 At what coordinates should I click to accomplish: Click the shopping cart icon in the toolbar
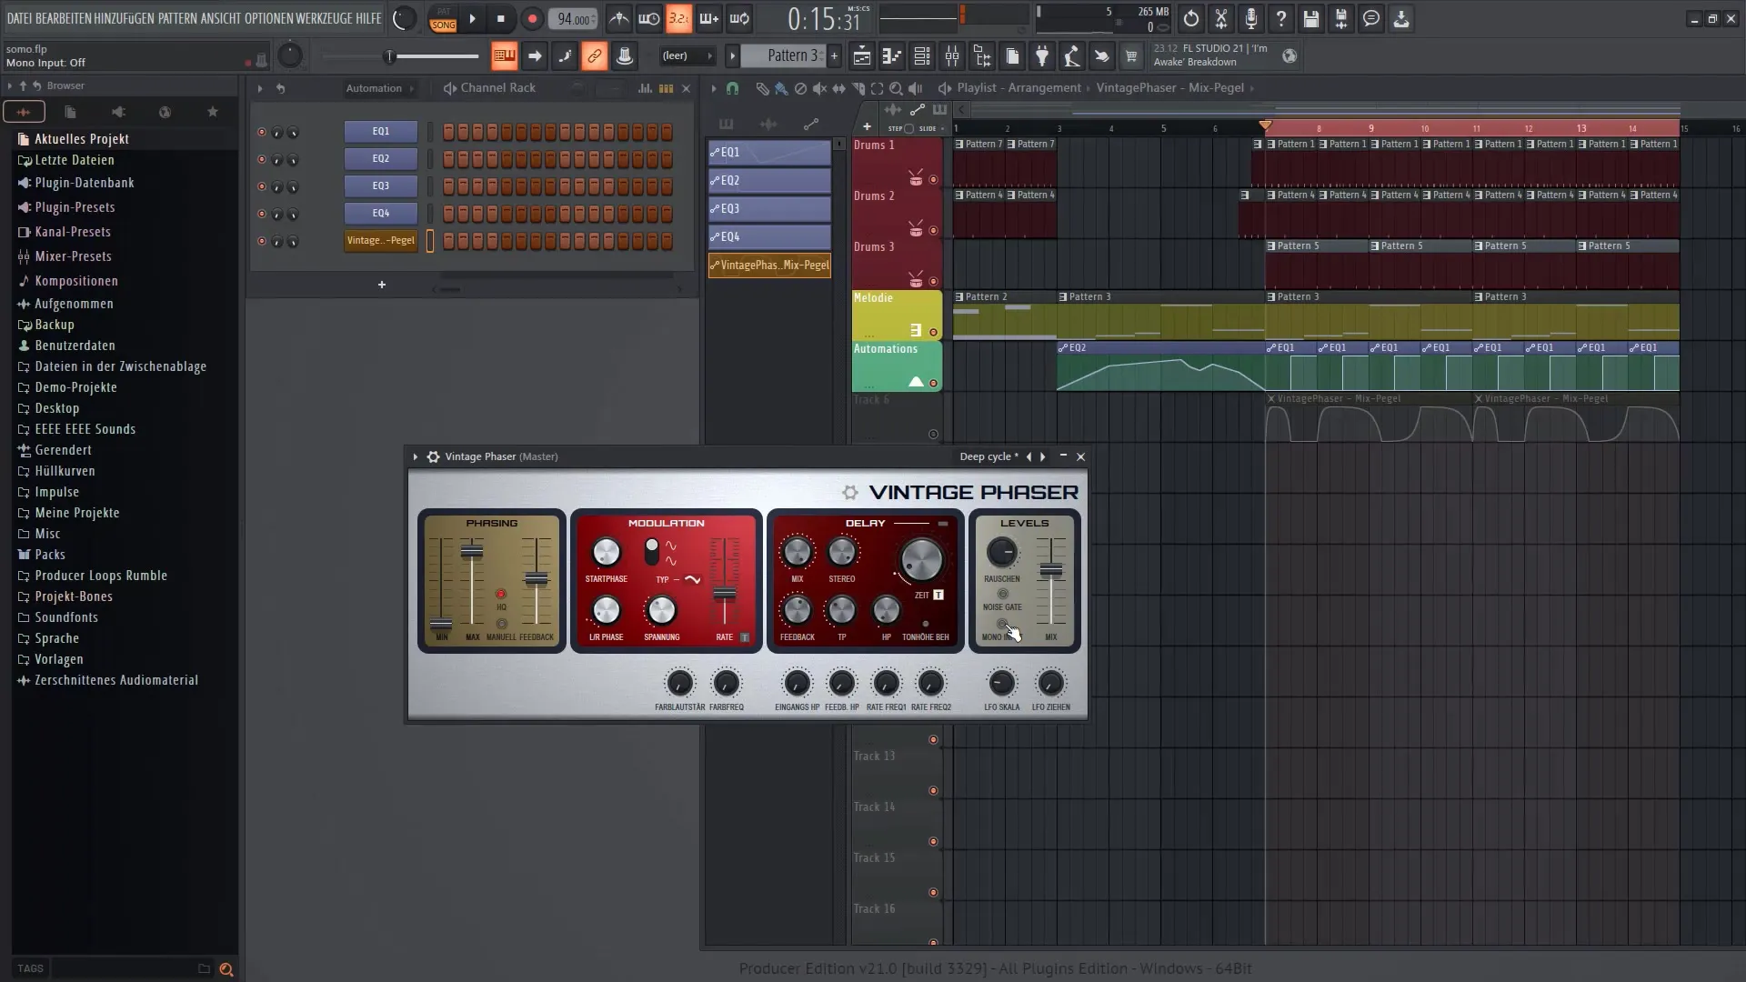1131,56
